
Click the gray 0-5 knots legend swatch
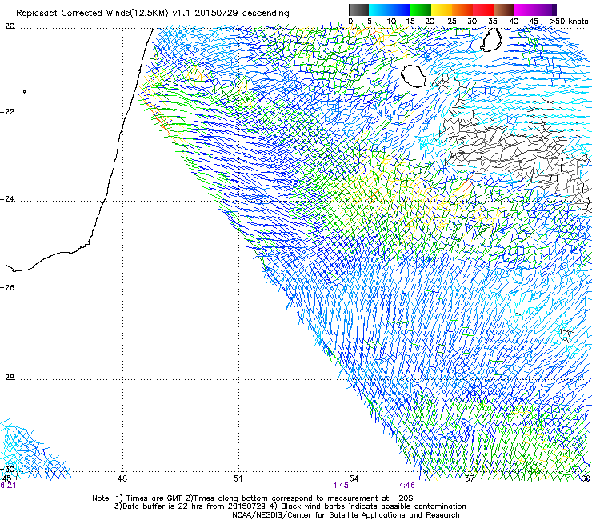point(358,10)
